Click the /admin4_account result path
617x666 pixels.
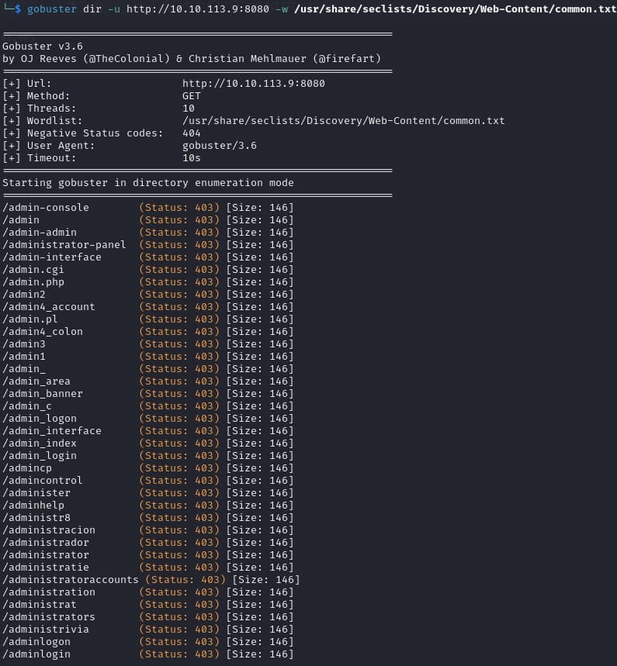[49, 307]
